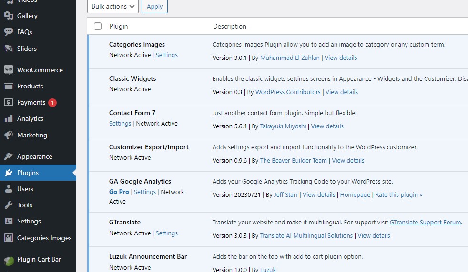
Task: Open the Marketing menu item
Action: point(32,135)
